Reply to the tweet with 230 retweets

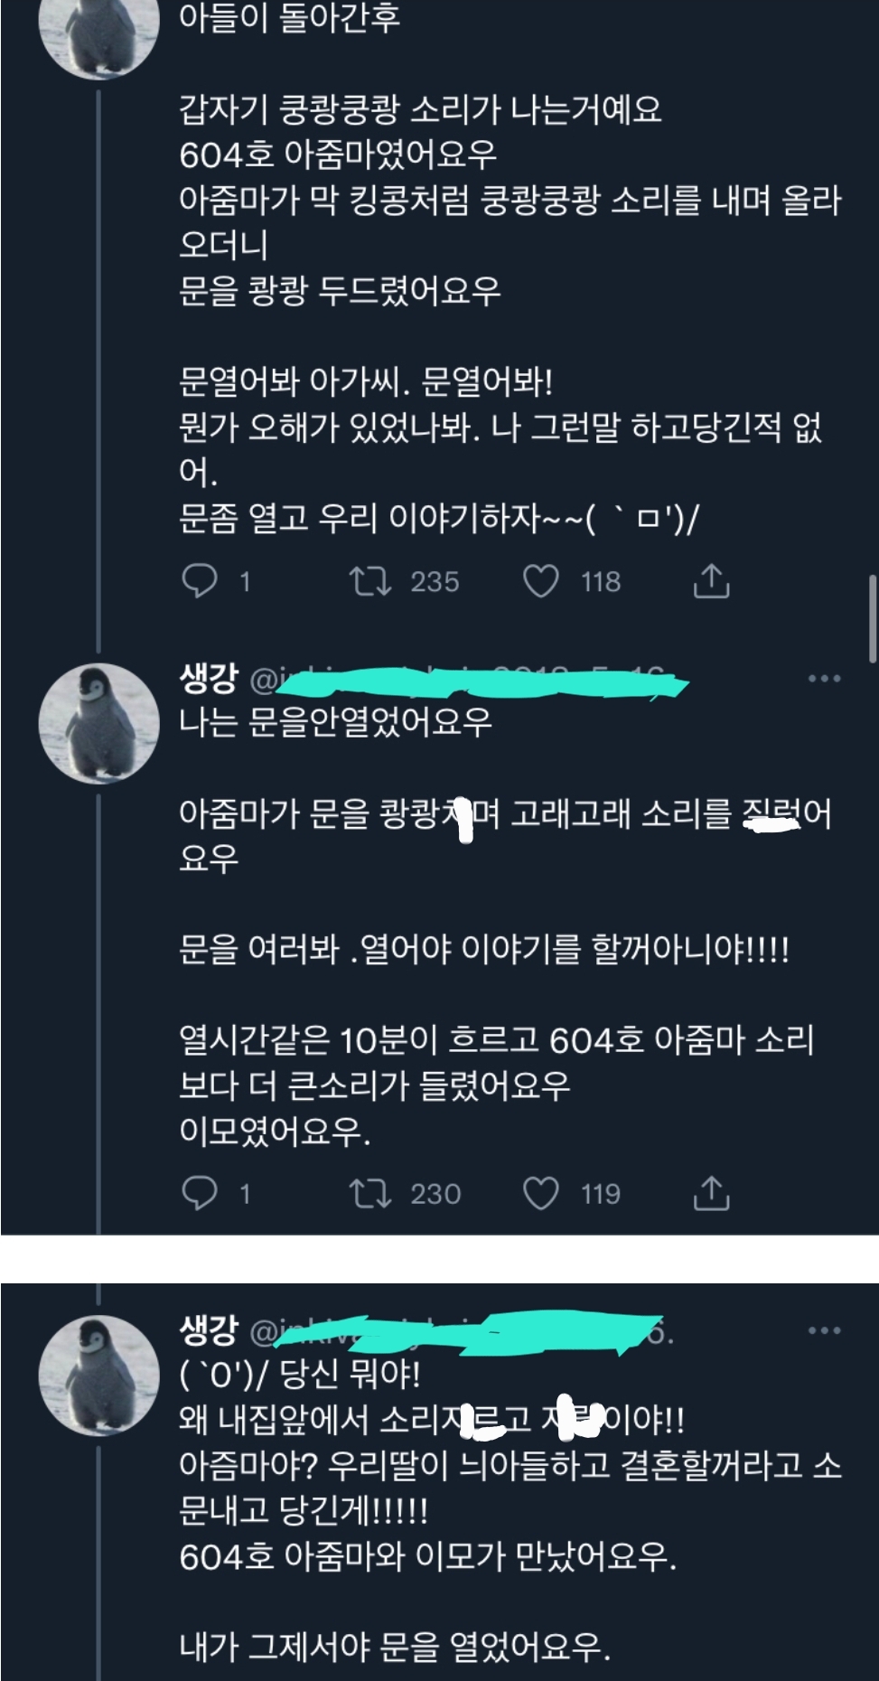(200, 1193)
